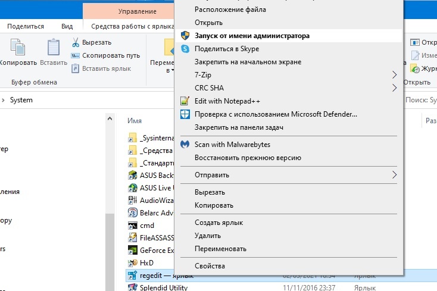Choose Вырезать in the context menu

[289, 192]
